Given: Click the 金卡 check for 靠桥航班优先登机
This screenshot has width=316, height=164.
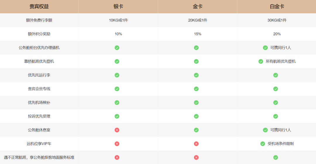Looking at the screenshot, I should [x=196, y=61].
